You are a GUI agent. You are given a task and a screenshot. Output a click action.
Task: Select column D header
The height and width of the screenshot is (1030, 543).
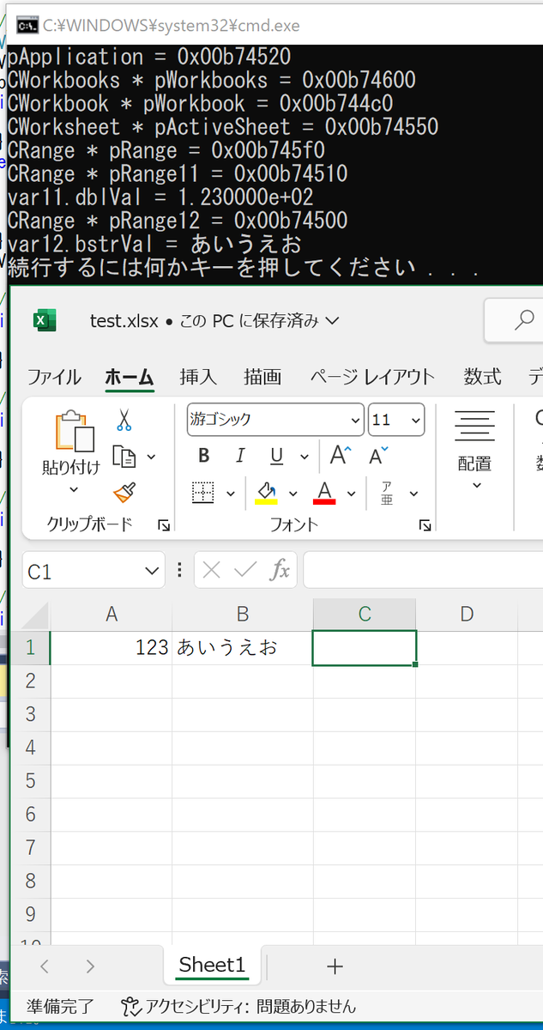click(467, 614)
